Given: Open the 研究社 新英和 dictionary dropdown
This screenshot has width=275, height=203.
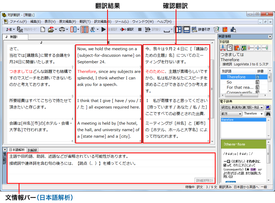Looking at the screenshot, I should (242, 107).
